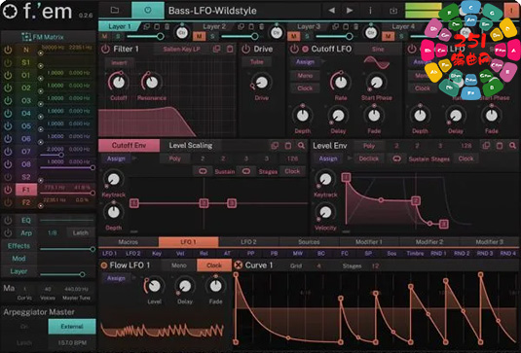
Task: Toggle the Cutoff LFO power button
Action: coord(294,49)
